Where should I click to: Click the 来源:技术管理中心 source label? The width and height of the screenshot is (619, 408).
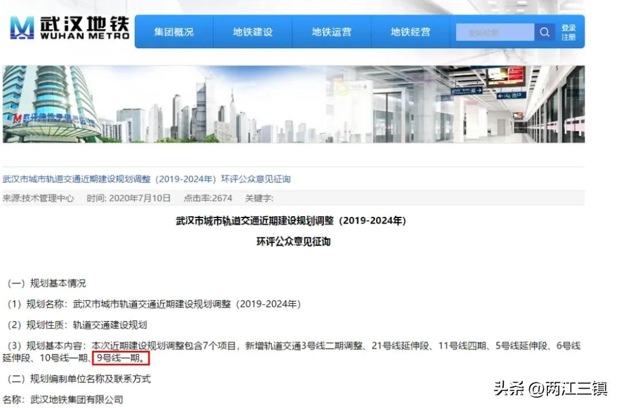[x=38, y=199]
